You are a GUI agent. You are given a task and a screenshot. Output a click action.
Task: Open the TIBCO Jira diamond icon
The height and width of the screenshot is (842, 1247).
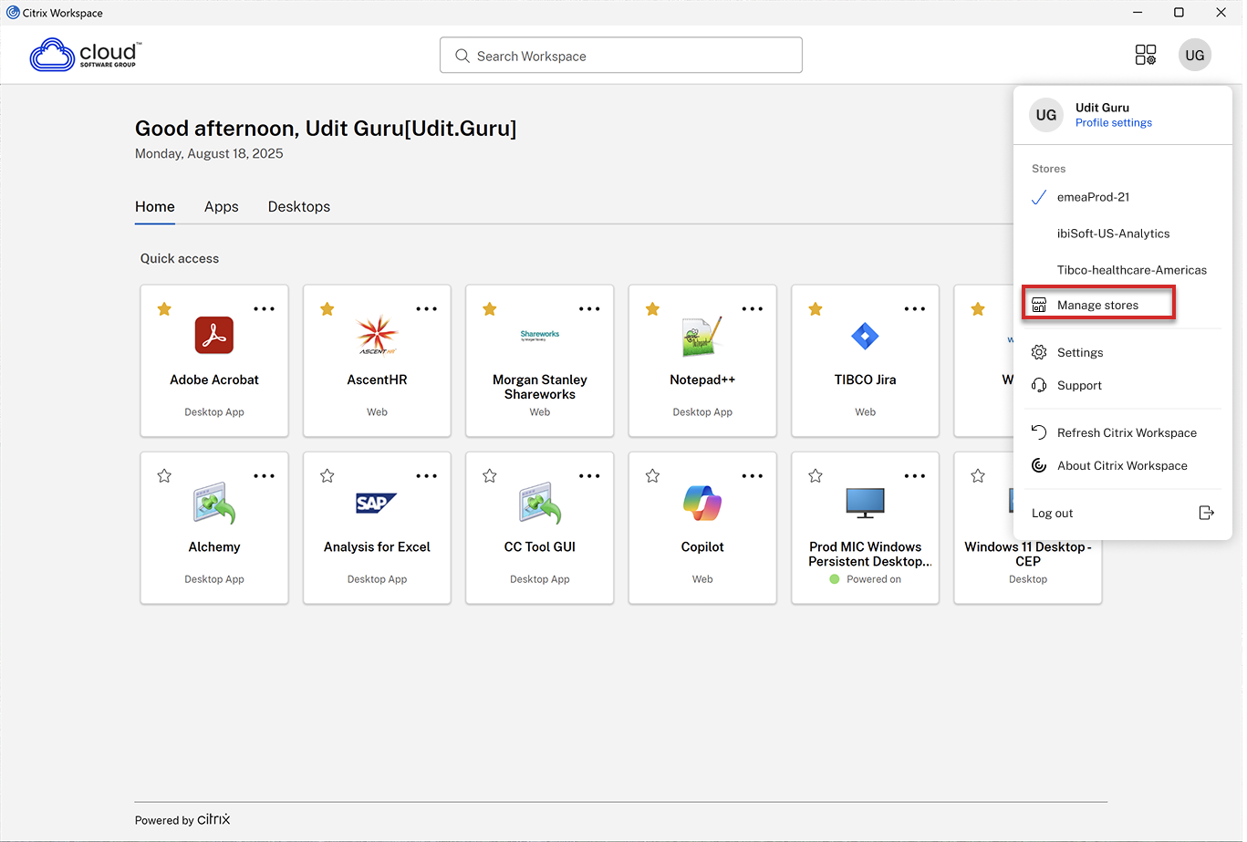coord(865,336)
